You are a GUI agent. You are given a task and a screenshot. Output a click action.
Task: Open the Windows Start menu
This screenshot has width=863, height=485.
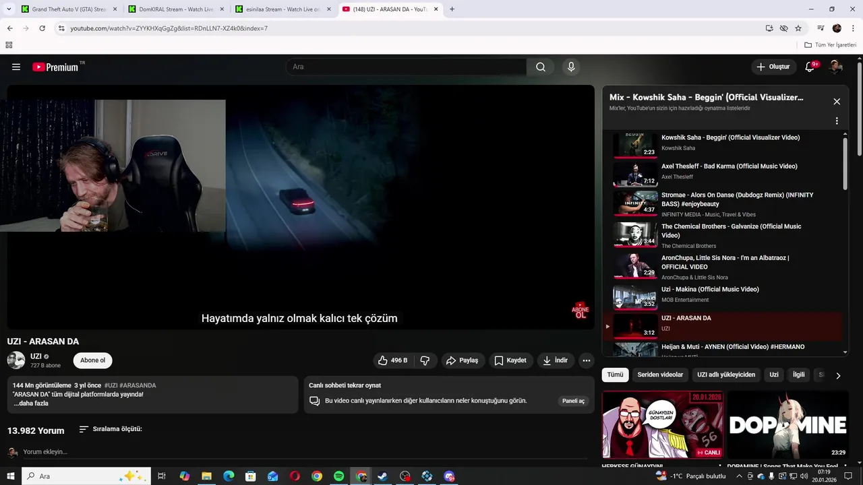pos(11,476)
